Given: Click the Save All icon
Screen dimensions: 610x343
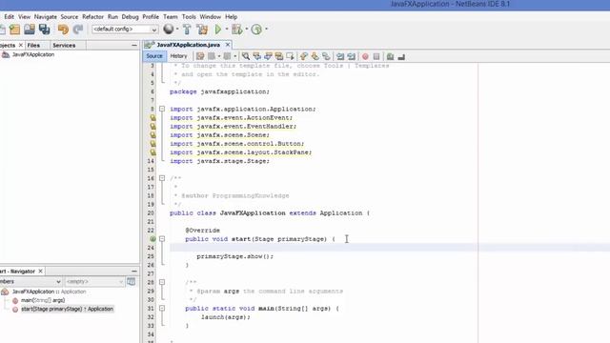Looking at the screenshot, I should tap(44, 30).
